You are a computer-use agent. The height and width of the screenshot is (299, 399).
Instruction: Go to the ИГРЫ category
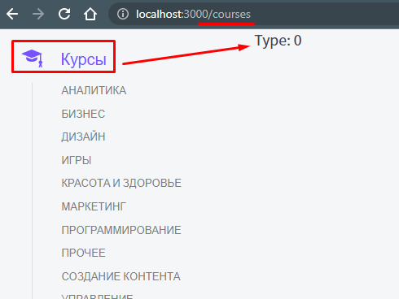(x=77, y=160)
